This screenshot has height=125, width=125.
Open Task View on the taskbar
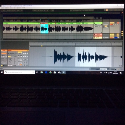(37, 72)
